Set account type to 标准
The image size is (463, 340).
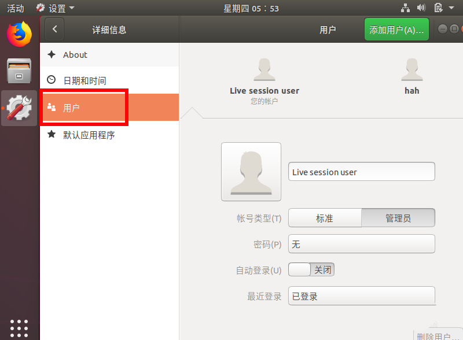[x=325, y=218]
